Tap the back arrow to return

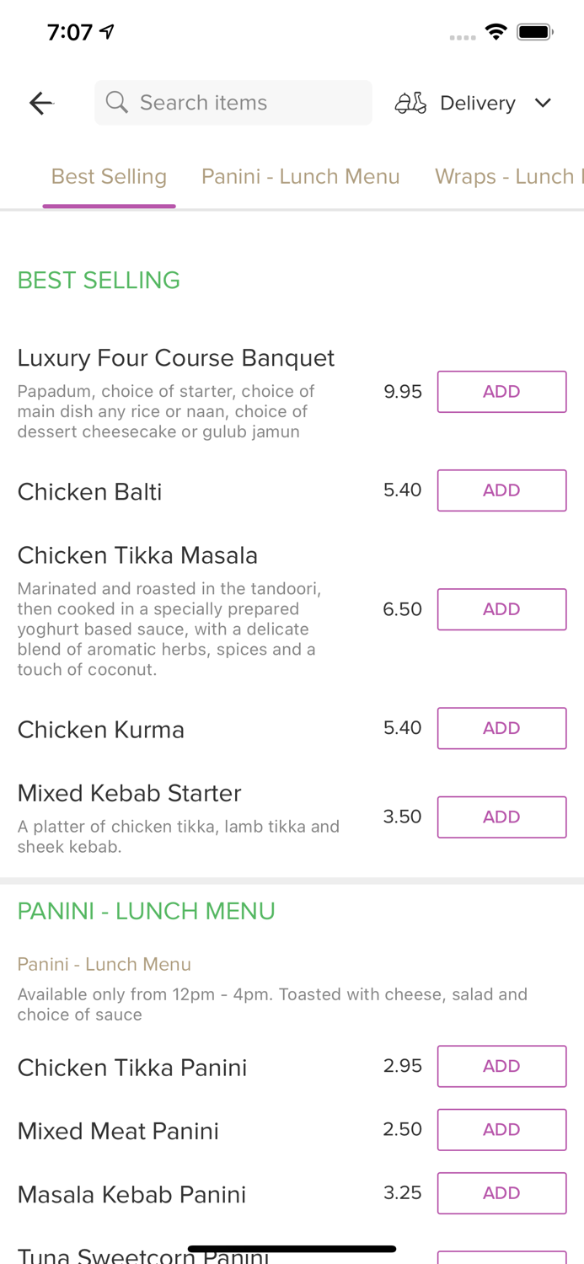pyautogui.click(x=40, y=102)
